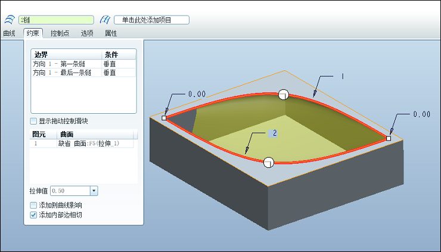Click the left 0.00 dimension value
Image resolution: width=441 pixels, height=252 pixels.
tap(197, 94)
